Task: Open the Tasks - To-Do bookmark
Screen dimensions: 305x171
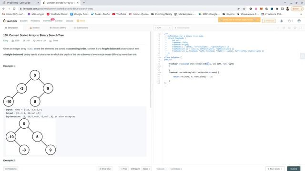Action: coord(101,14)
